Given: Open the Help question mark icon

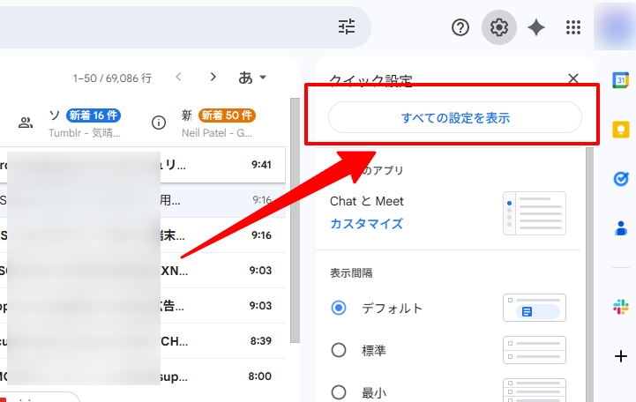Looking at the screenshot, I should (460, 27).
